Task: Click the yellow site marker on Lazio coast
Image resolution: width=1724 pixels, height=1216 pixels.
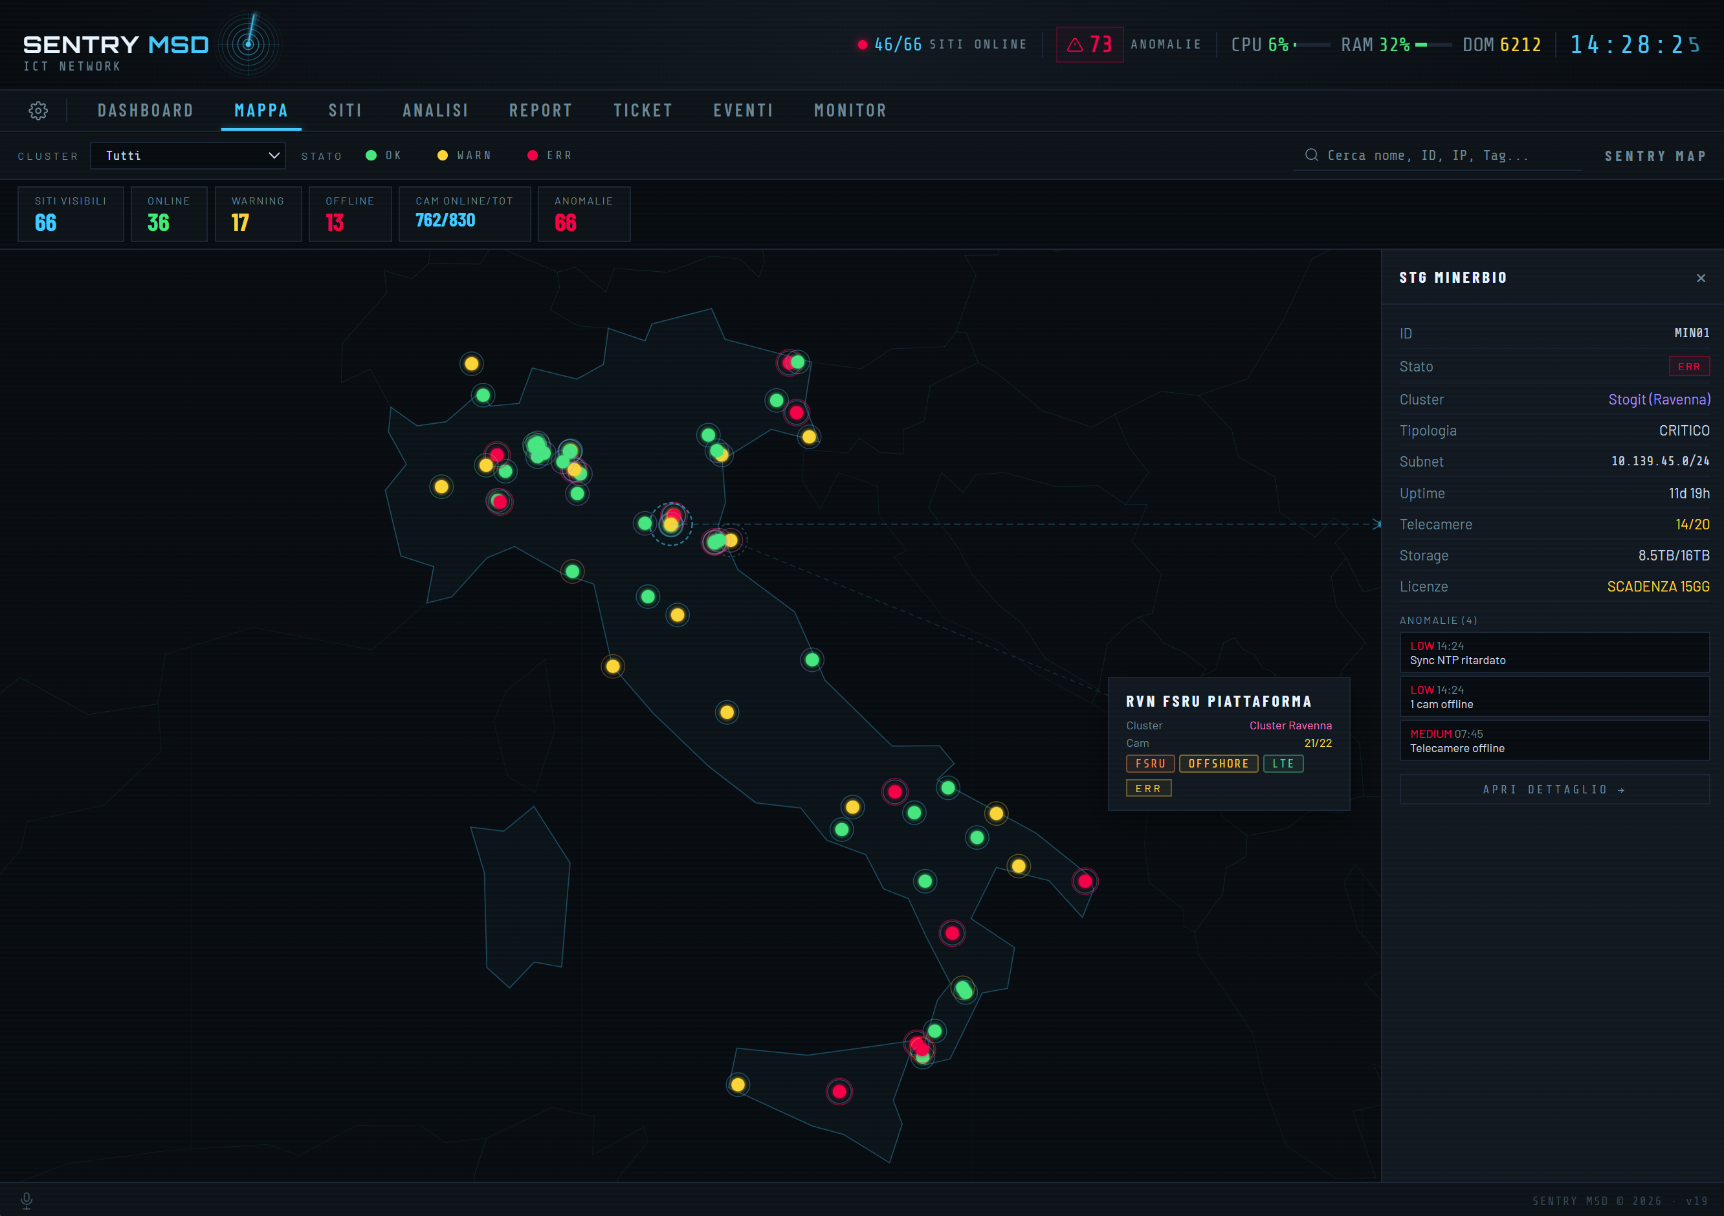Action: [x=613, y=666]
